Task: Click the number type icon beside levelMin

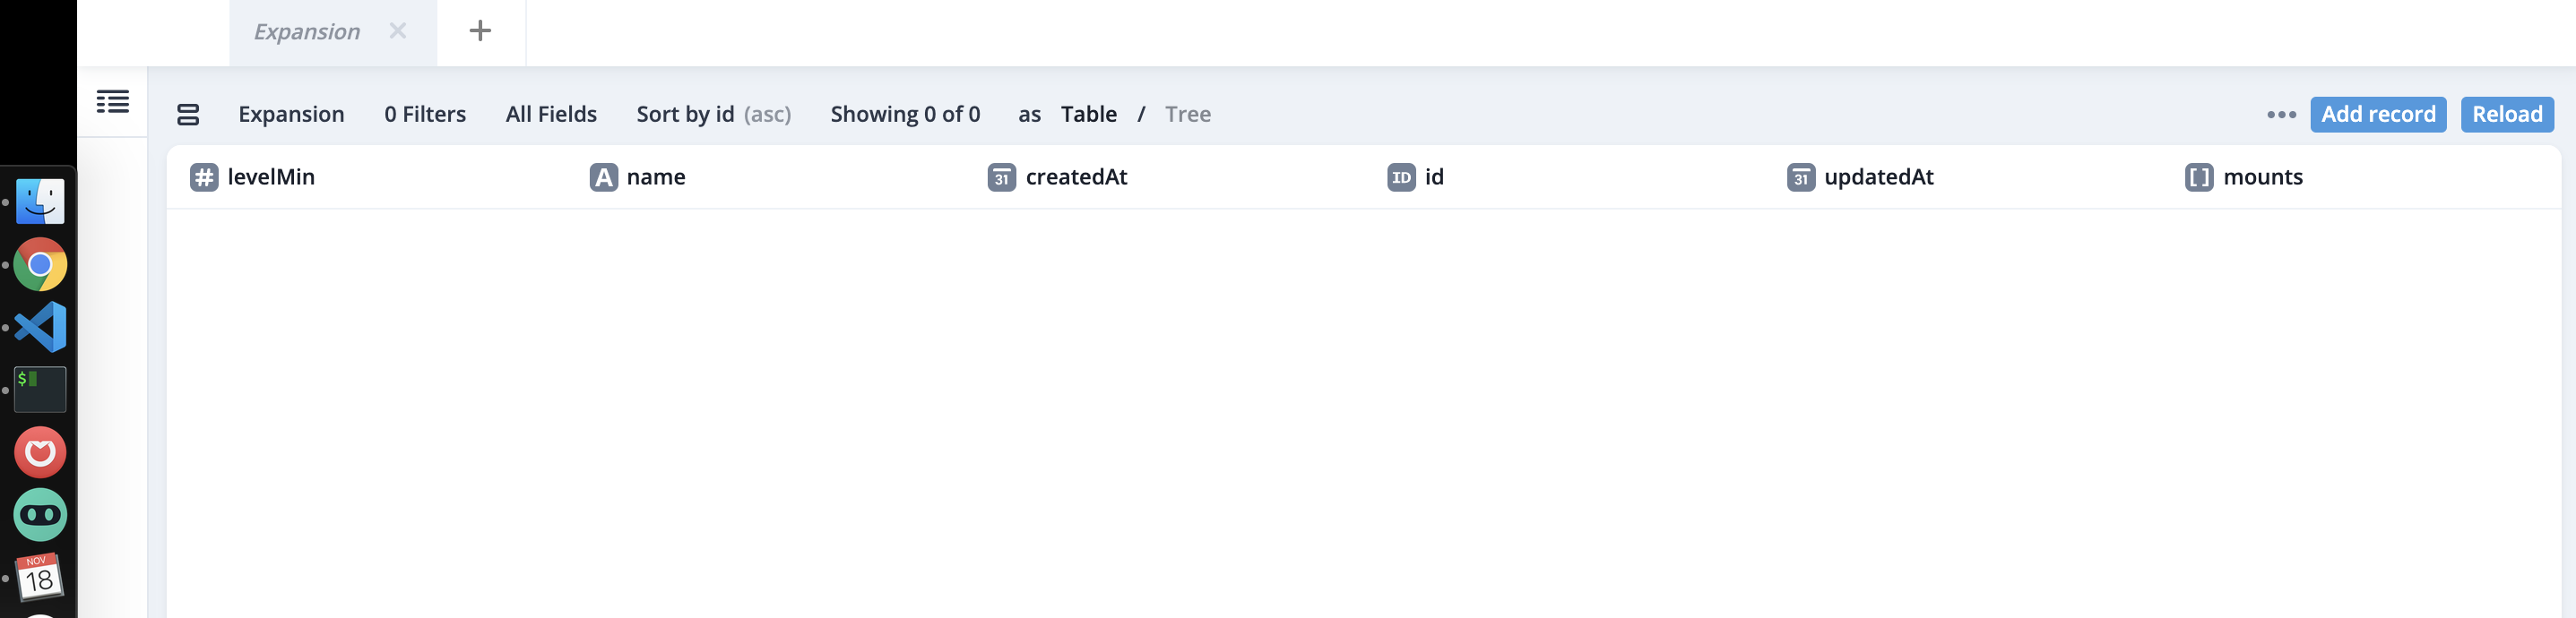Action: point(204,177)
